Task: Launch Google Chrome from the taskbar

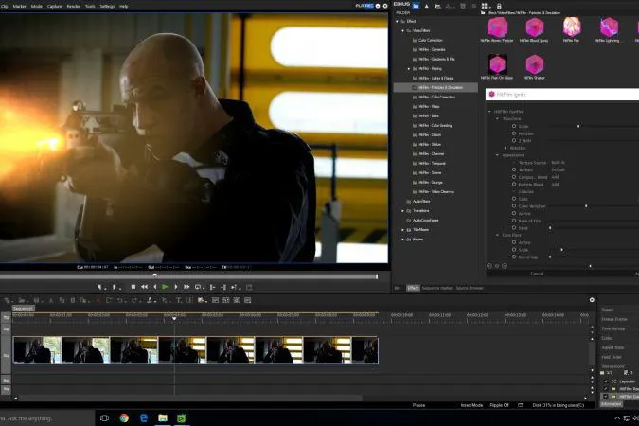Action: (124, 418)
